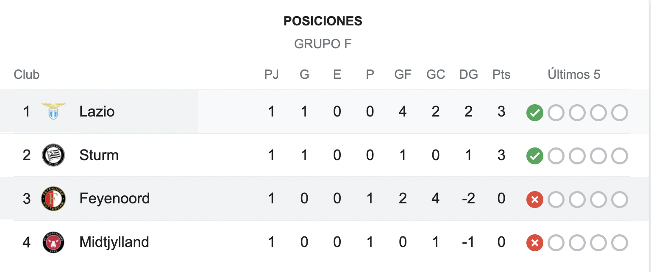This screenshot has height=272, width=651.
Task: Click the POSICIONES heading
Action: 323,21
